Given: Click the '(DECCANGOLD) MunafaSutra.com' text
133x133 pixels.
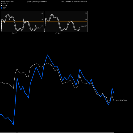Looking at the screenshot, I should click(x=74, y=2).
